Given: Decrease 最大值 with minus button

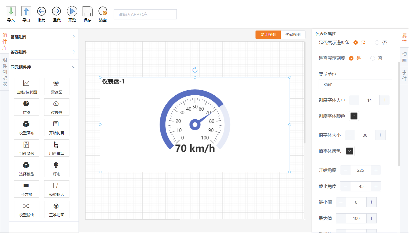Looking at the screenshot, I should [x=341, y=218].
